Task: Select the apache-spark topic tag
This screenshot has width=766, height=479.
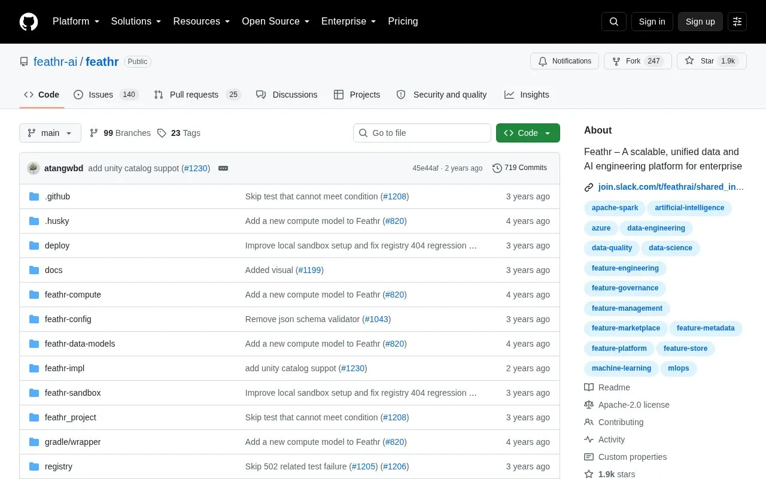Action: [x=615, y=208]
